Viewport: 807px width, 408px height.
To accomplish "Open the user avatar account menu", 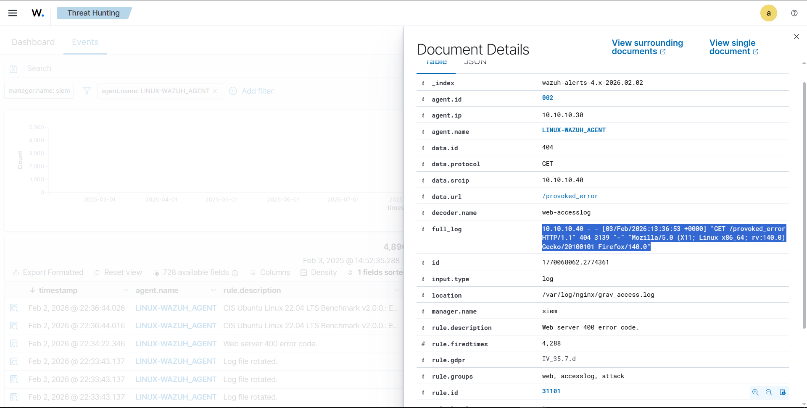I will pos(768,13).
